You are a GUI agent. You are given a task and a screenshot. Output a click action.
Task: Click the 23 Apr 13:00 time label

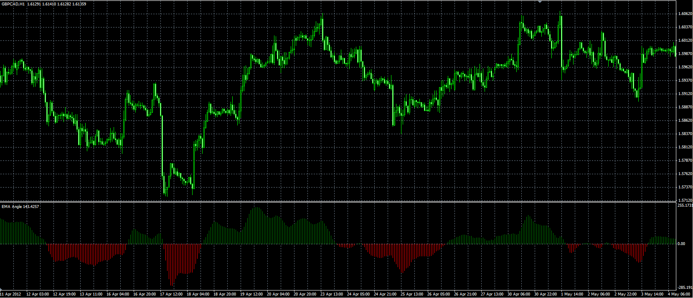332,294
